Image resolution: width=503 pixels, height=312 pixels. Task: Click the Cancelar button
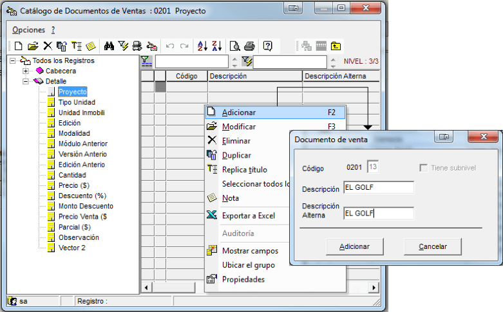[432, 246]
